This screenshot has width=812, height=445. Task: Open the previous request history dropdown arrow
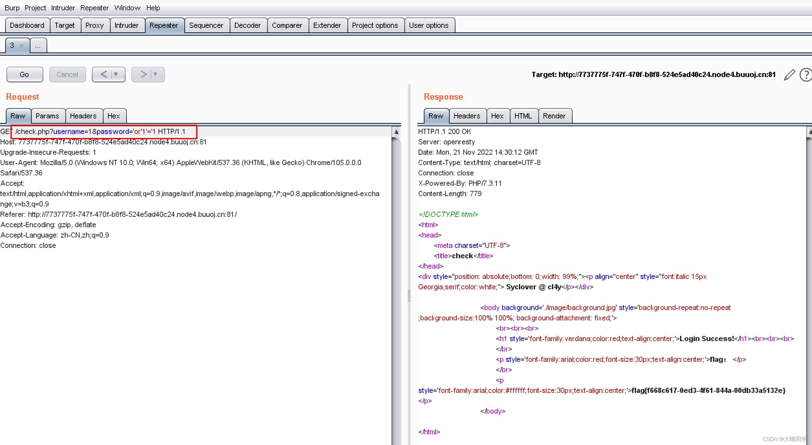click(116, 74)
